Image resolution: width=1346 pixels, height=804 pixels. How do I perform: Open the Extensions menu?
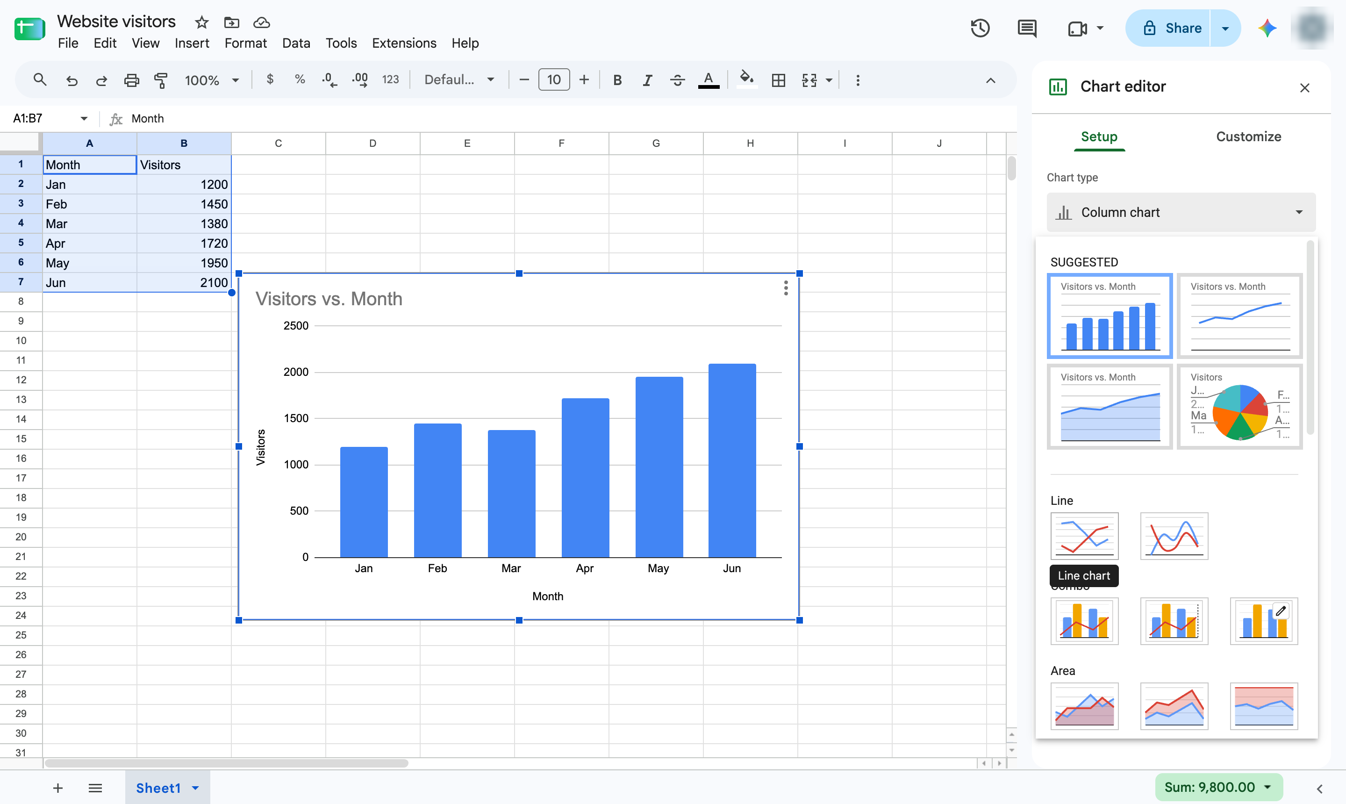403,43
